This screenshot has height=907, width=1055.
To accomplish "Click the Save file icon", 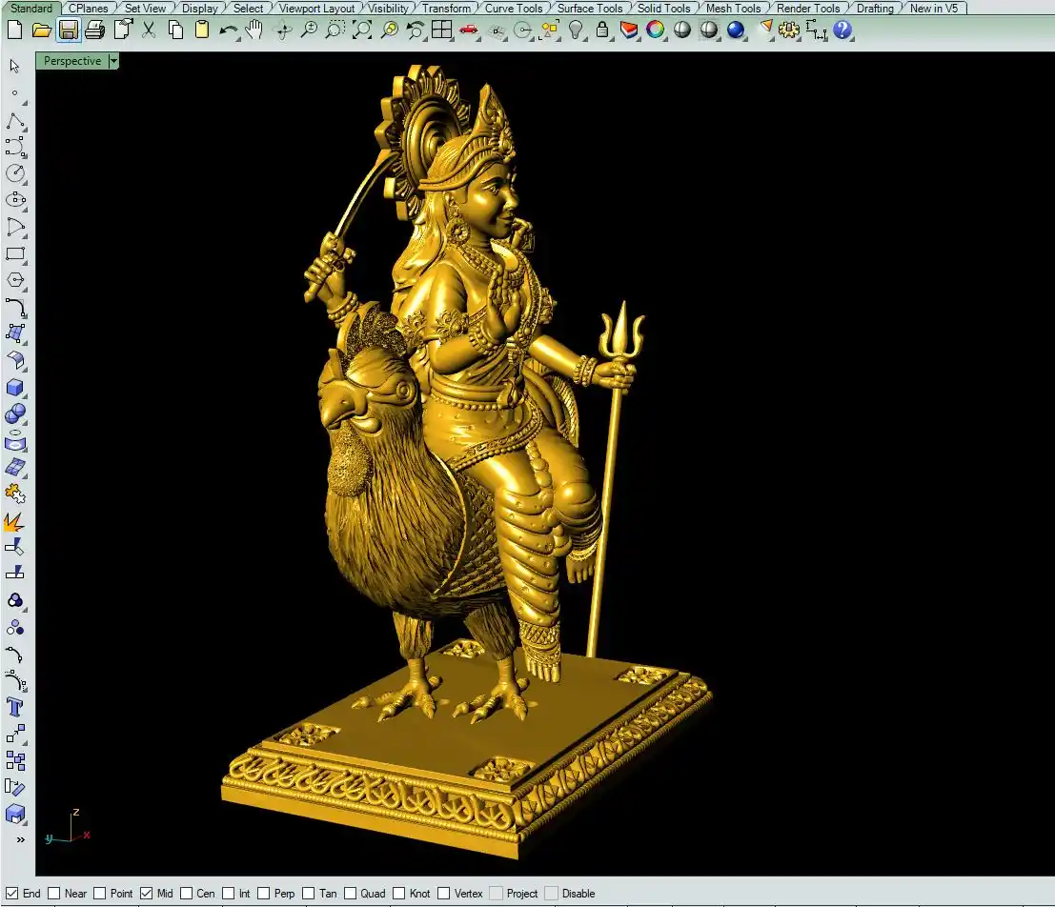I will click(68, 30).
